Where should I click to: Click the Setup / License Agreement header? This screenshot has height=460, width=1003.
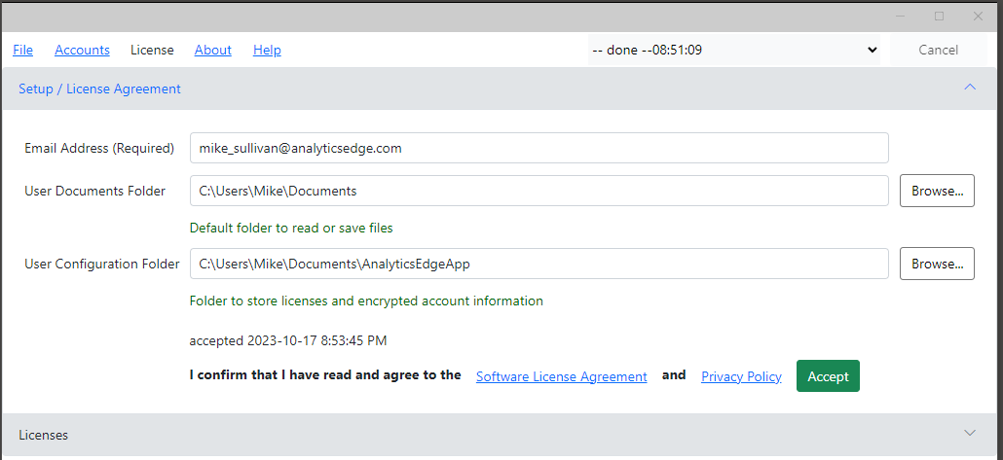coord(500,88)
